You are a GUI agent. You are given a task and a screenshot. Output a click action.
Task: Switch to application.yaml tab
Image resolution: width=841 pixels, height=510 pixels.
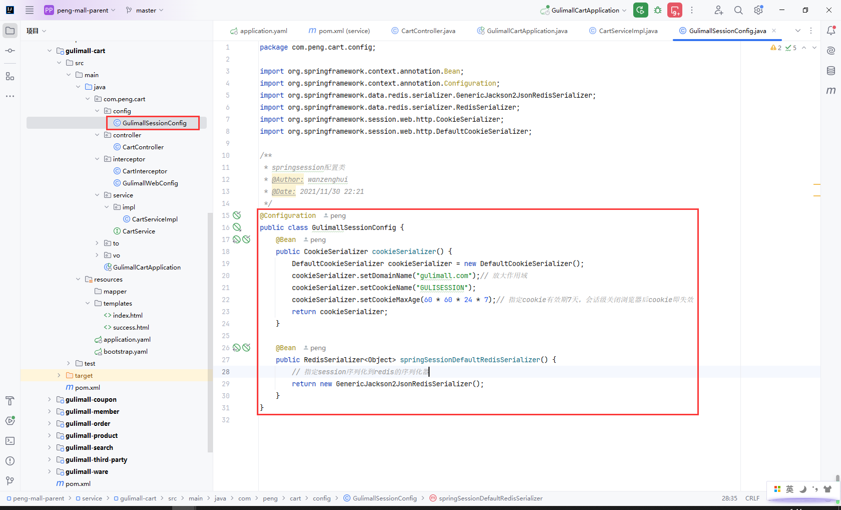pos(259,31)
